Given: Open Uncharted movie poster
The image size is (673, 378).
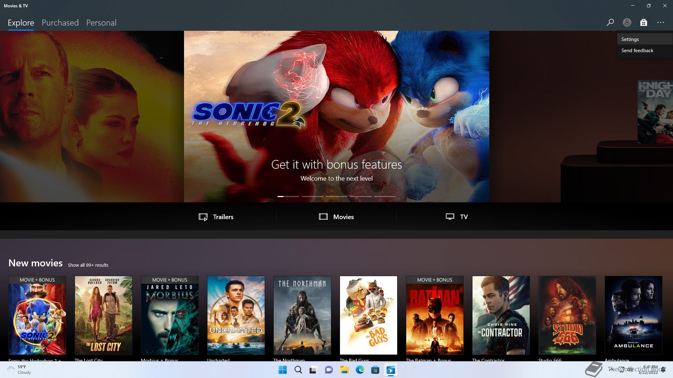Looking at the screenshot, I should 236,315.
